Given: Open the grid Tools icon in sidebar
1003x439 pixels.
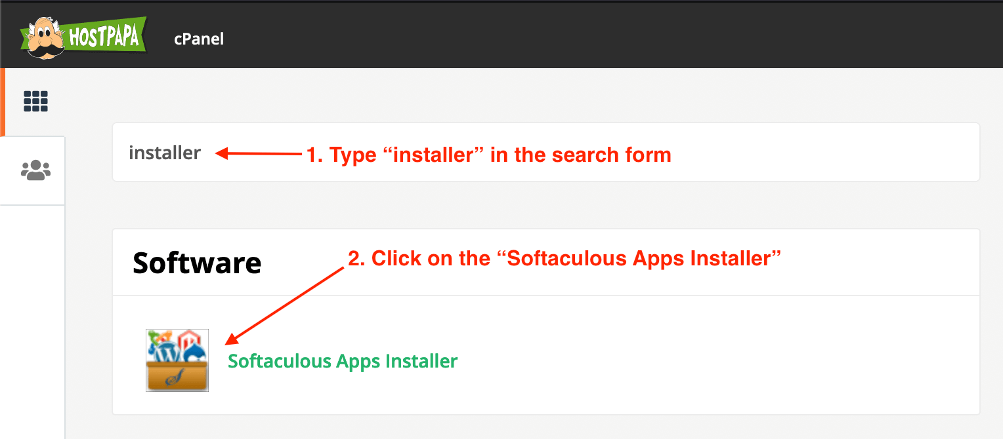Looking at the screenshot, I should (35, 101).
